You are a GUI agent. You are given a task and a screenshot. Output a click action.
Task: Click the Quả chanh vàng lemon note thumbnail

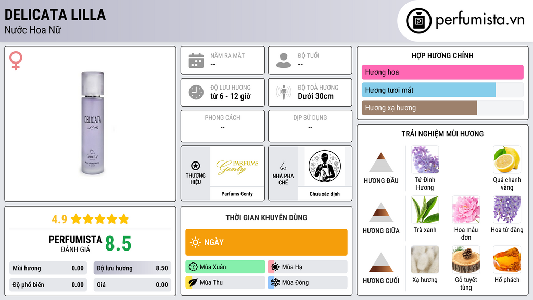[507, 160]
